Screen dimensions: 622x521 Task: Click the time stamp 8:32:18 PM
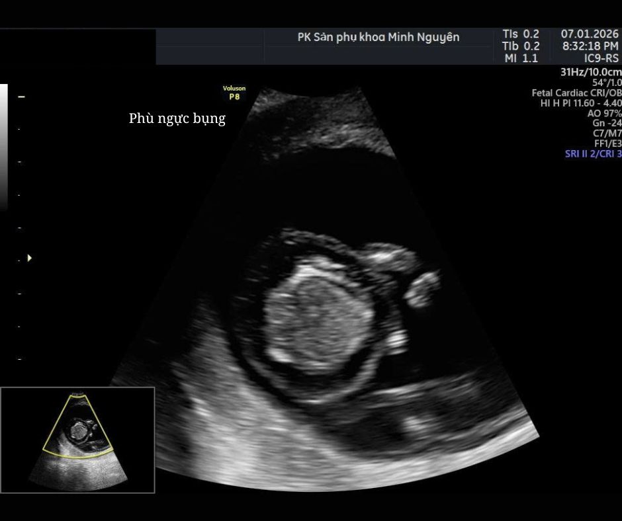point(590,46)
